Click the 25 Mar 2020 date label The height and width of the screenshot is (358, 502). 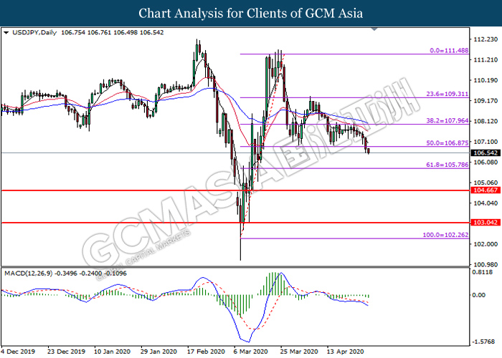[299, 352]
